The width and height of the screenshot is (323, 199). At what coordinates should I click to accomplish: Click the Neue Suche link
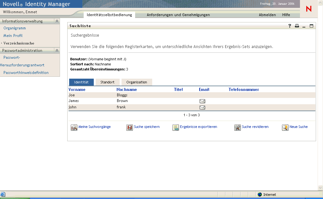point(298,127)
